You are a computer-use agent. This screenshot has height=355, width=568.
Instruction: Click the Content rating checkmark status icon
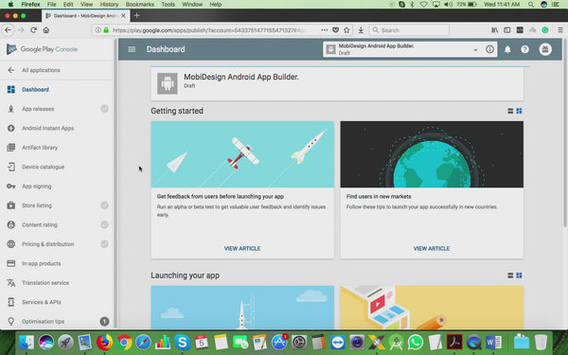tap(104, 224)
